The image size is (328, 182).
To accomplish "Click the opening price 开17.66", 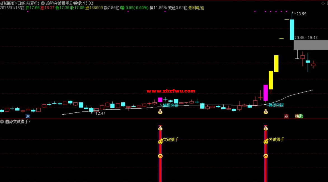I will 32,8.
